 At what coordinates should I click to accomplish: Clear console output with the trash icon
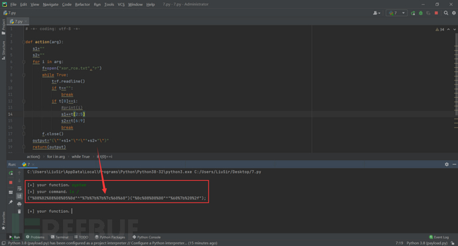click(x=19, y=211)
